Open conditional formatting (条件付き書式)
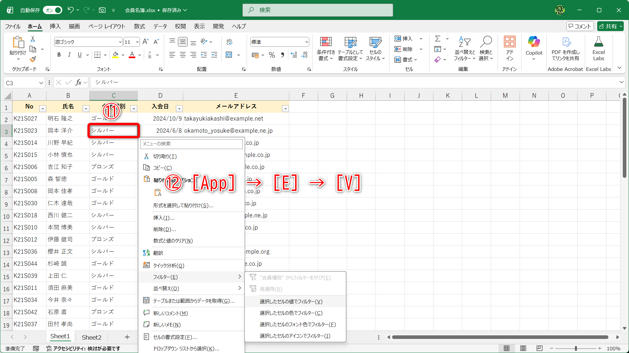629x353 pixels. 325,48
